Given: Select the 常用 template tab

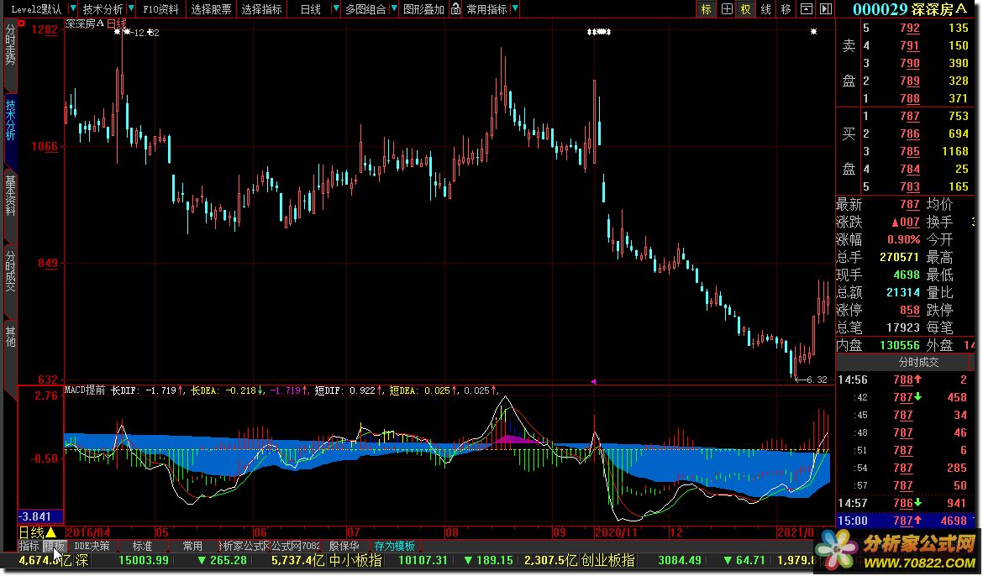Looking at the screenshot, I should tap(192, 546).
